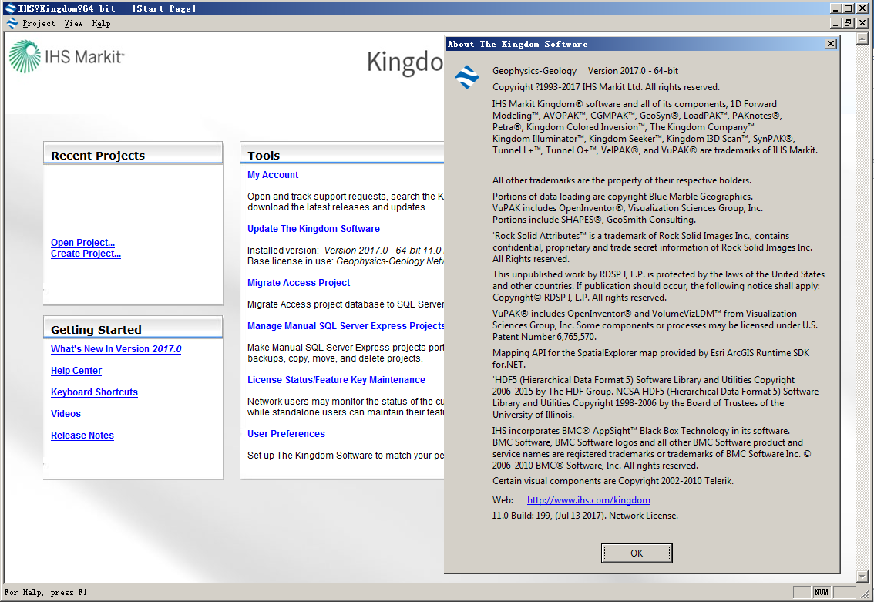Open License Status/Feature Key Maintenance link
Image resolution: width=874 pixels, height=602 pixels.
point(336,379)
